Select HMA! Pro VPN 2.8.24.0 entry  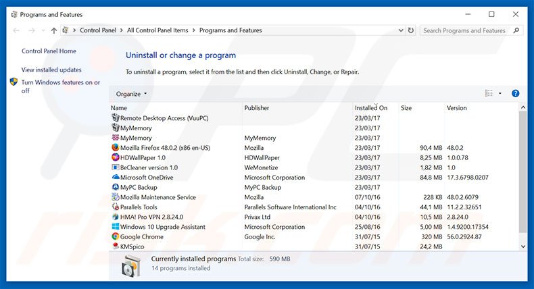point(151,217)
